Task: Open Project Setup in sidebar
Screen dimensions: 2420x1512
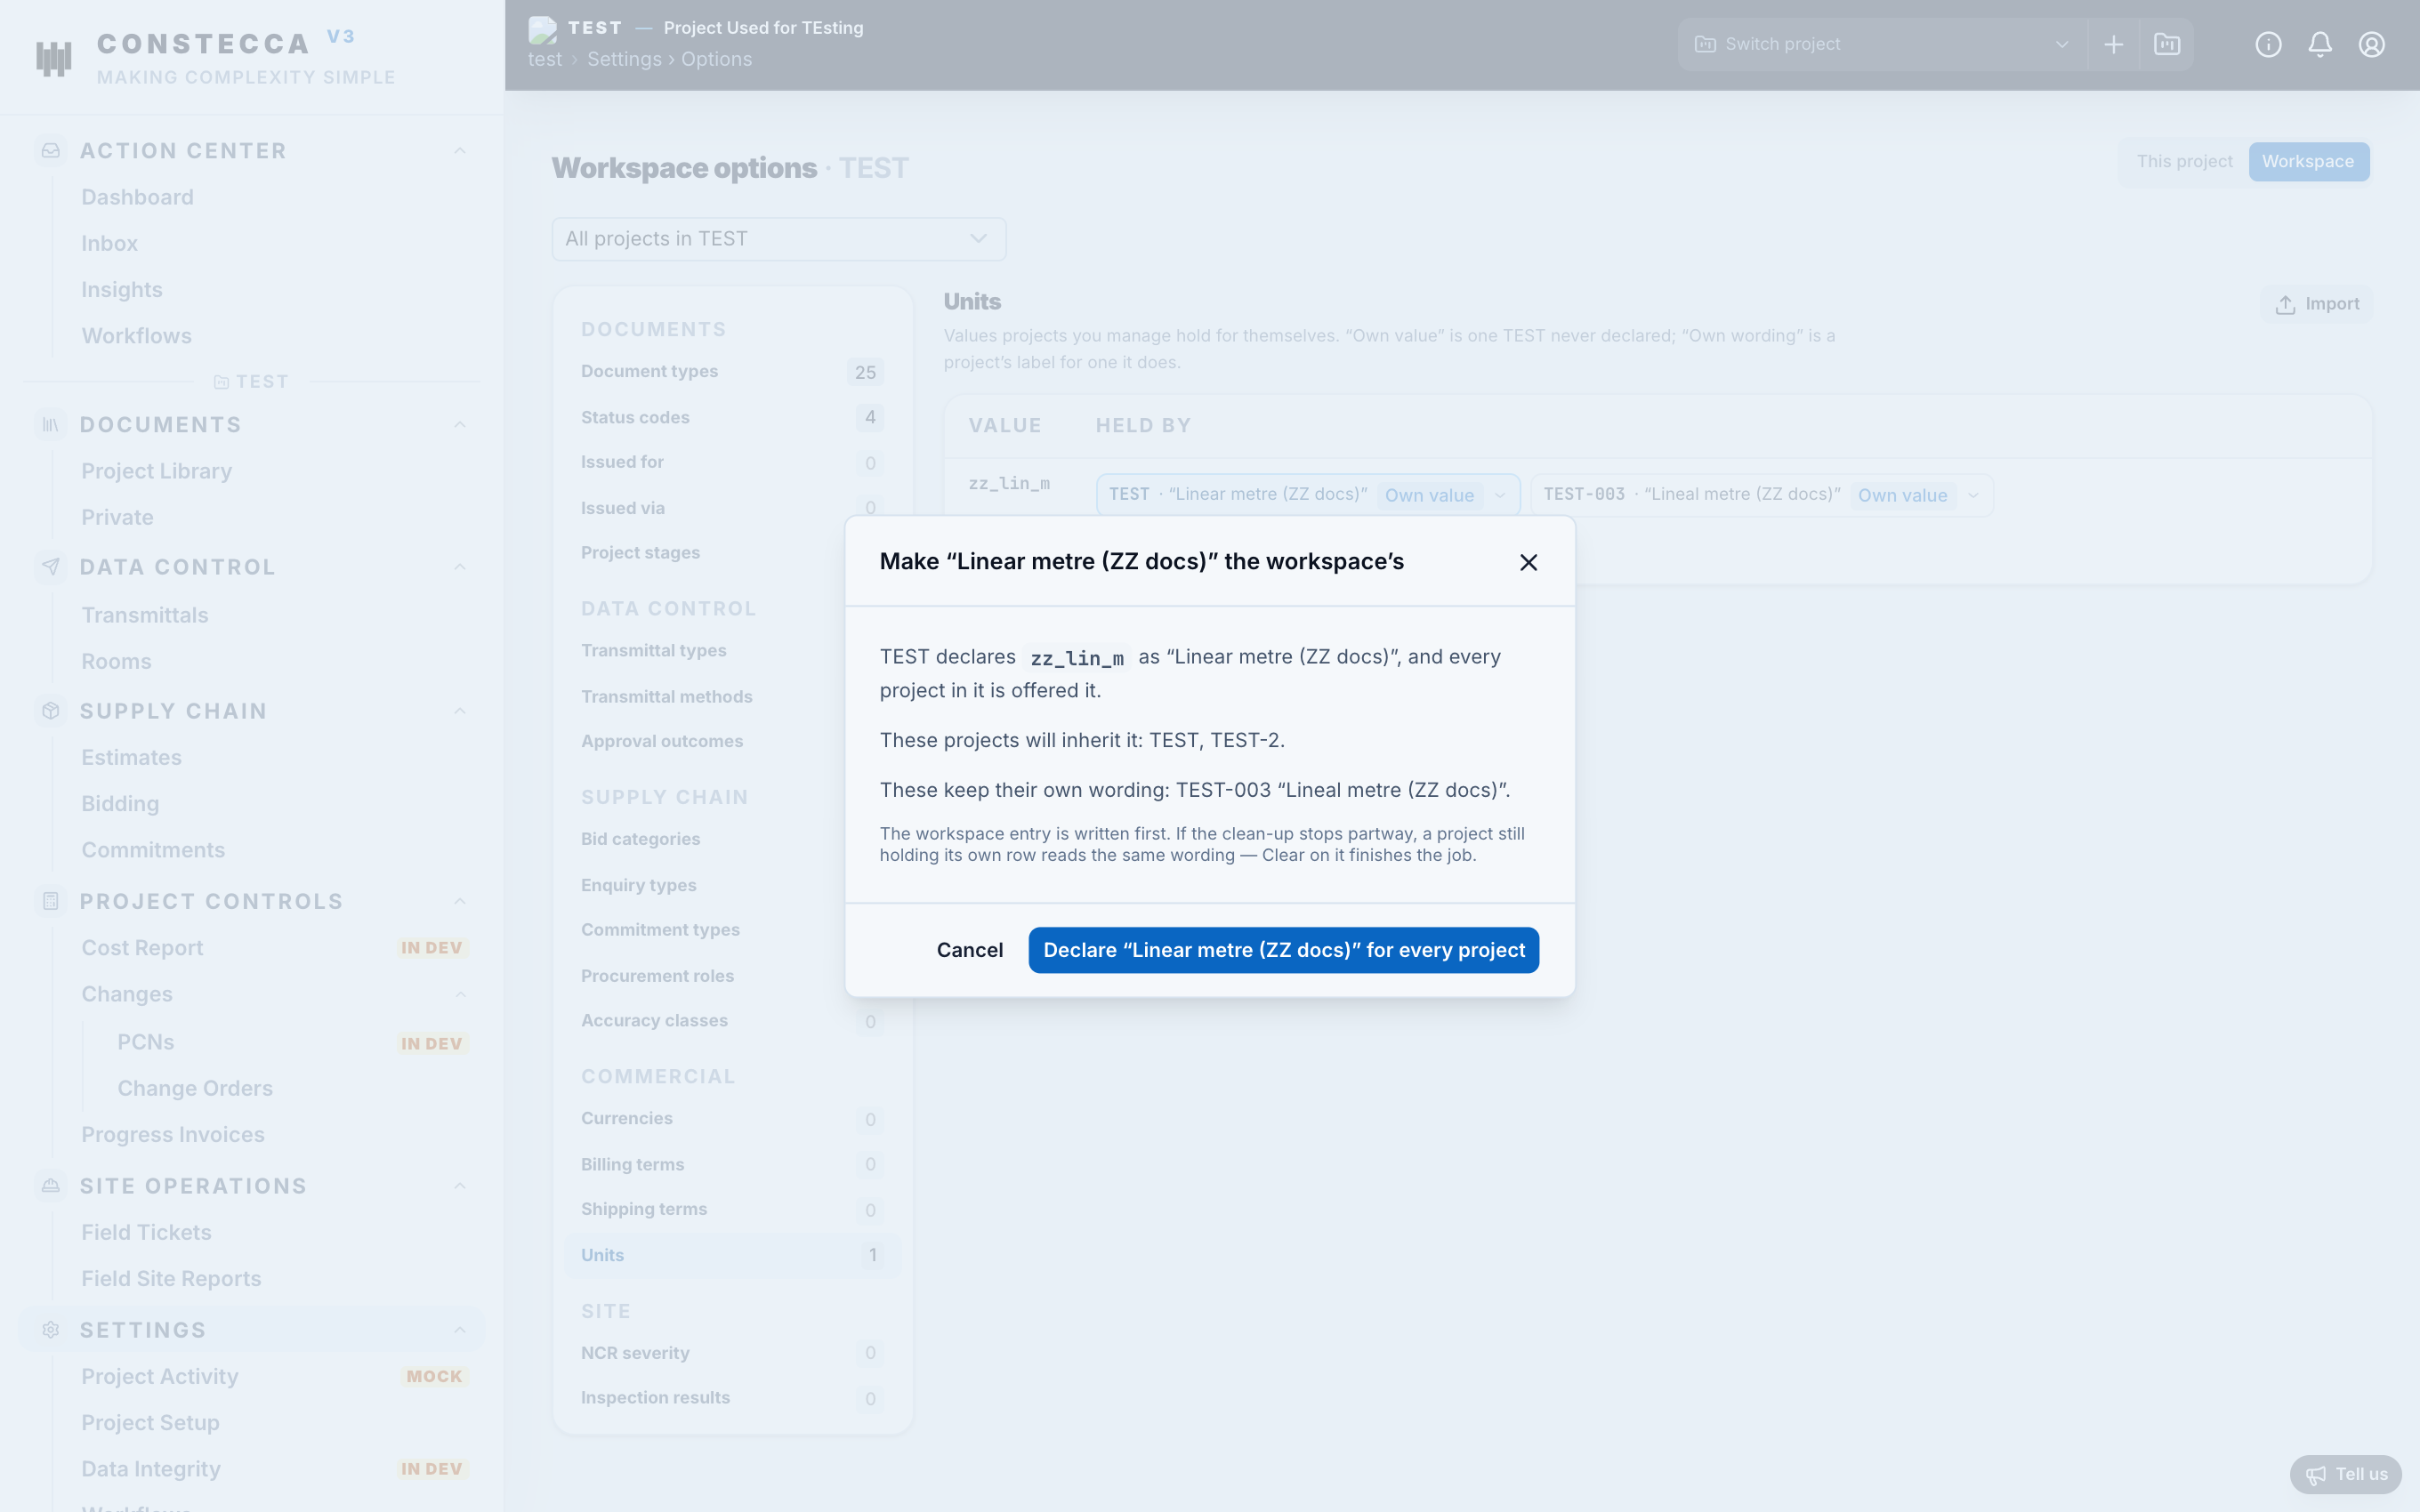Action: (150, 1422)
